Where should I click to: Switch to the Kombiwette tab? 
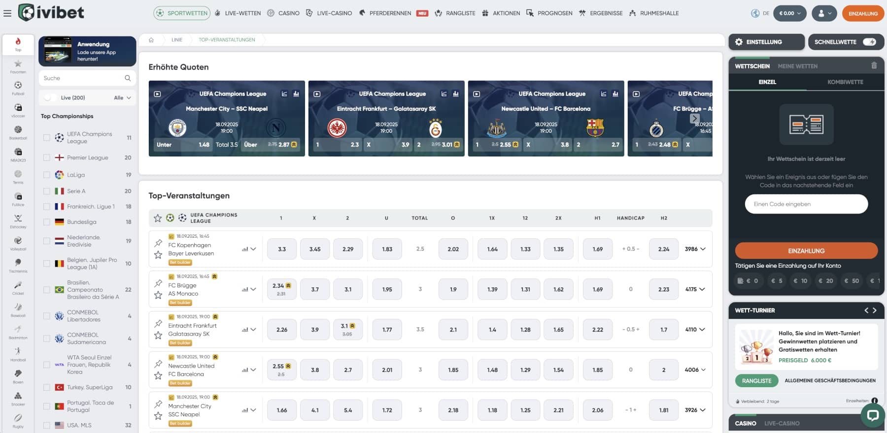[x=845, y=82]
